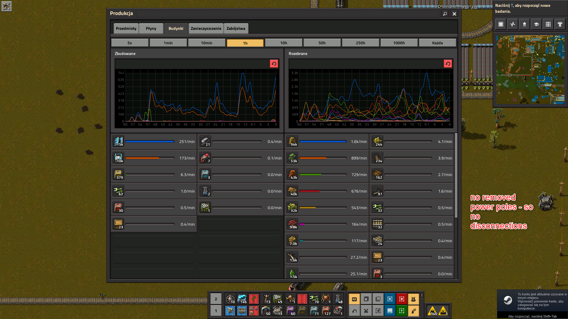
Task: Click the undo arrow button
Action: point(354,311)
